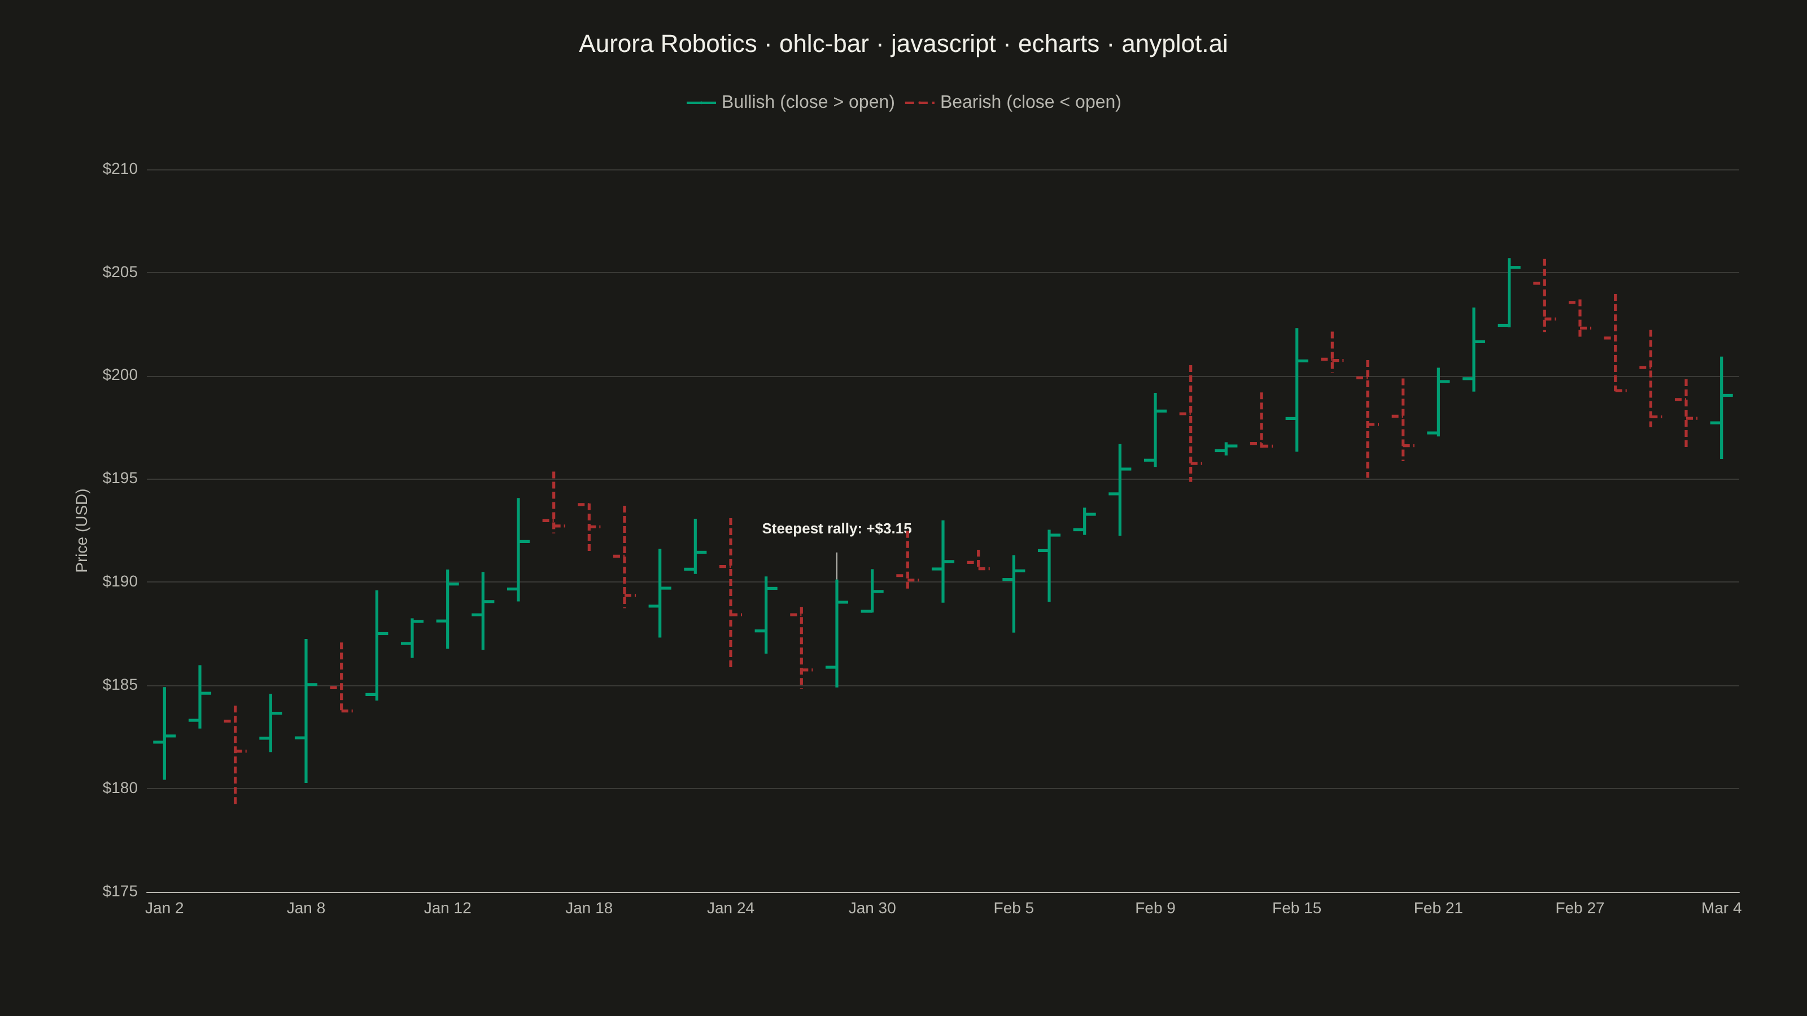Toggle the Bearish series legend entry
The image size is (1807, 1016).
click(x=1013, y=102)
